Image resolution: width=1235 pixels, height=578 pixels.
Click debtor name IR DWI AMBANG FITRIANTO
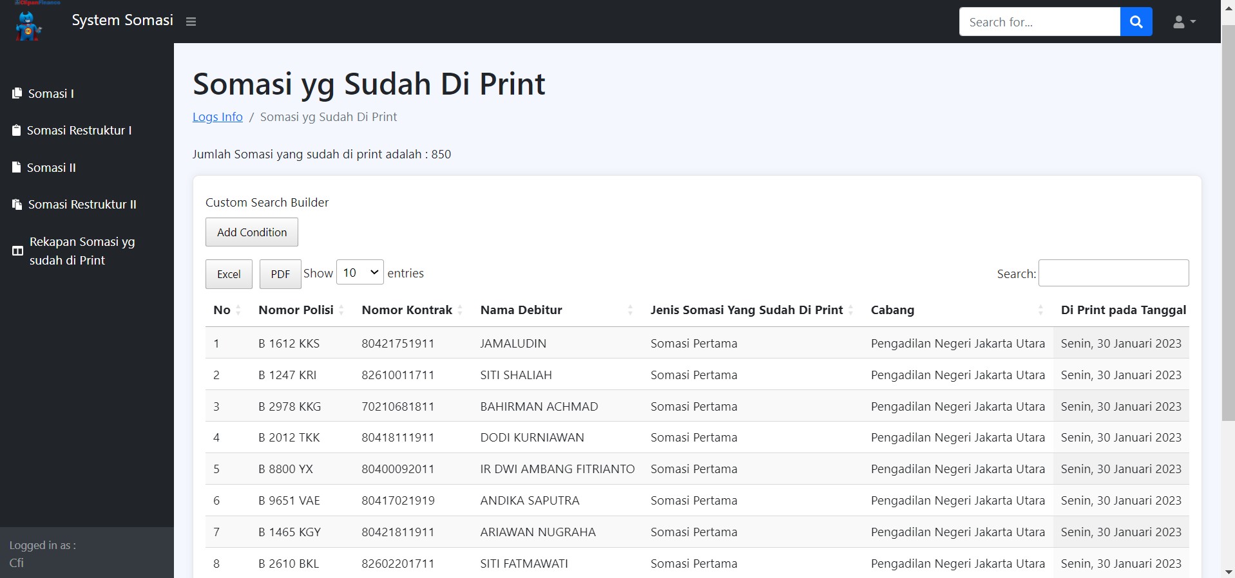[557, 469]
